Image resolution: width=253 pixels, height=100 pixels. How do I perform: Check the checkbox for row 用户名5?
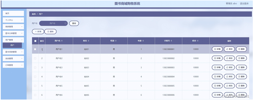coord(35,86)
